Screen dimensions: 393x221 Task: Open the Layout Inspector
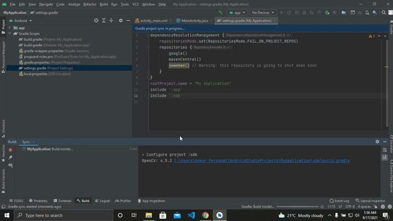coord(370,201)
